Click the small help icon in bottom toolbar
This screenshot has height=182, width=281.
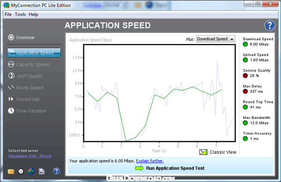point(56,171)
